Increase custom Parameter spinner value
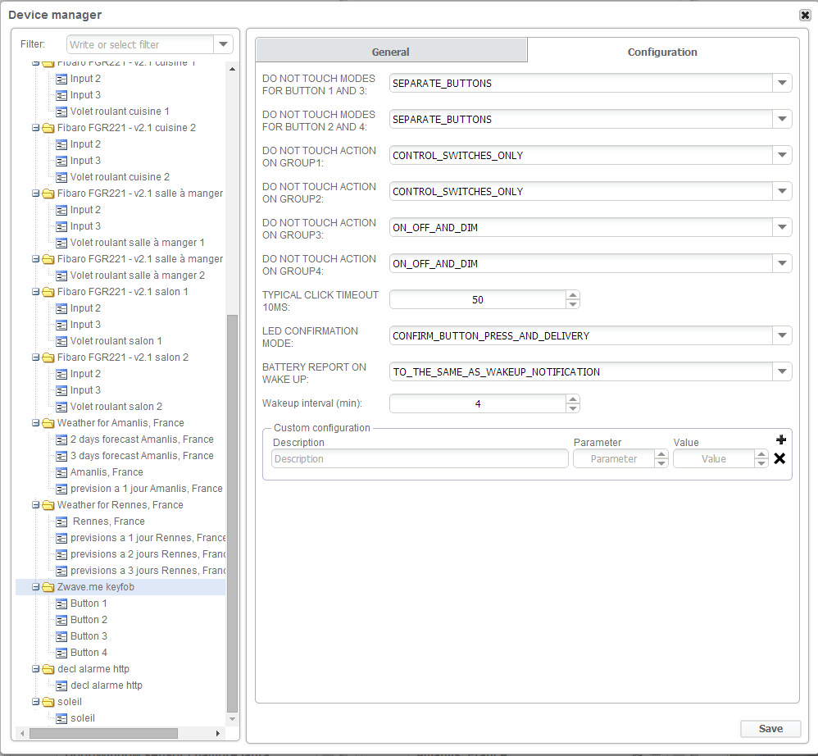 click(x=661, y=455)
